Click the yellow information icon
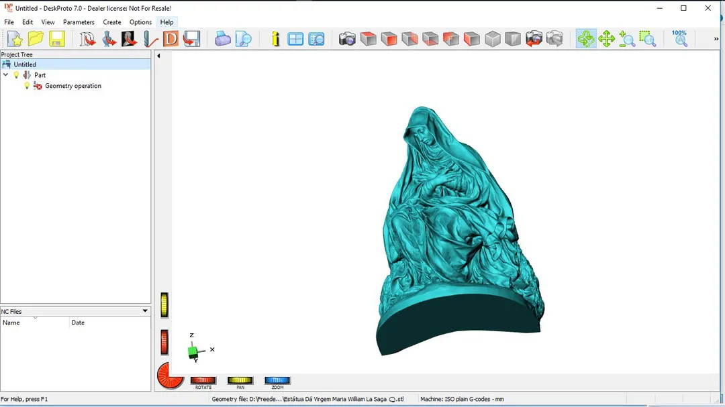 coord(275,40)
